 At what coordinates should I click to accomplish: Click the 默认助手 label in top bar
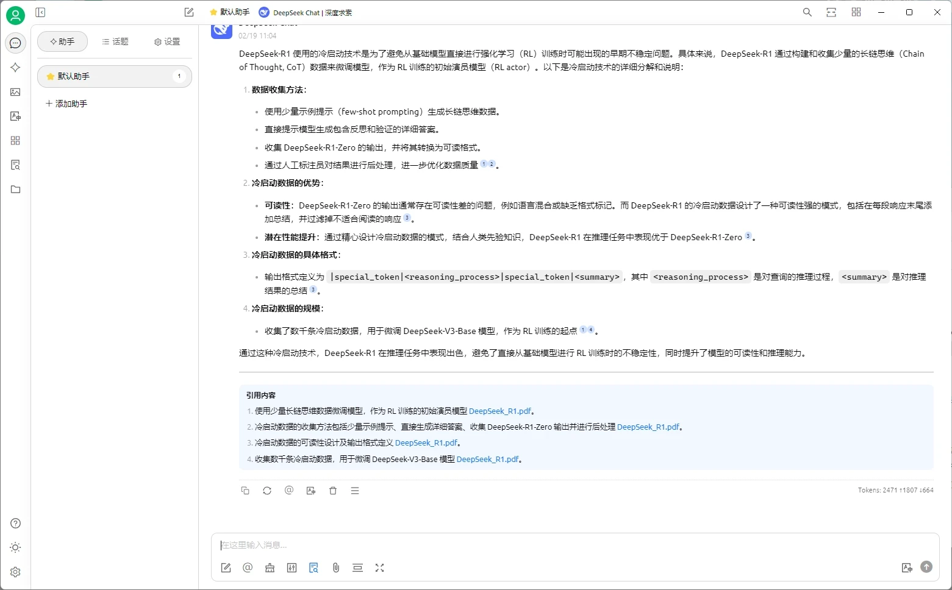[x=235, y=12]
